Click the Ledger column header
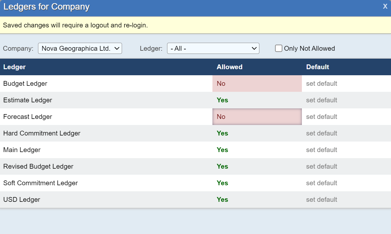This screenshot has width=391, height=234. click(14, 67)
